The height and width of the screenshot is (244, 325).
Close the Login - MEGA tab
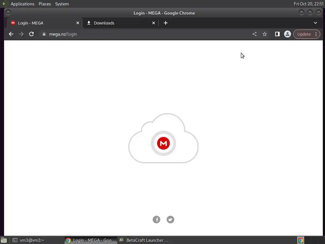[78, 23]
